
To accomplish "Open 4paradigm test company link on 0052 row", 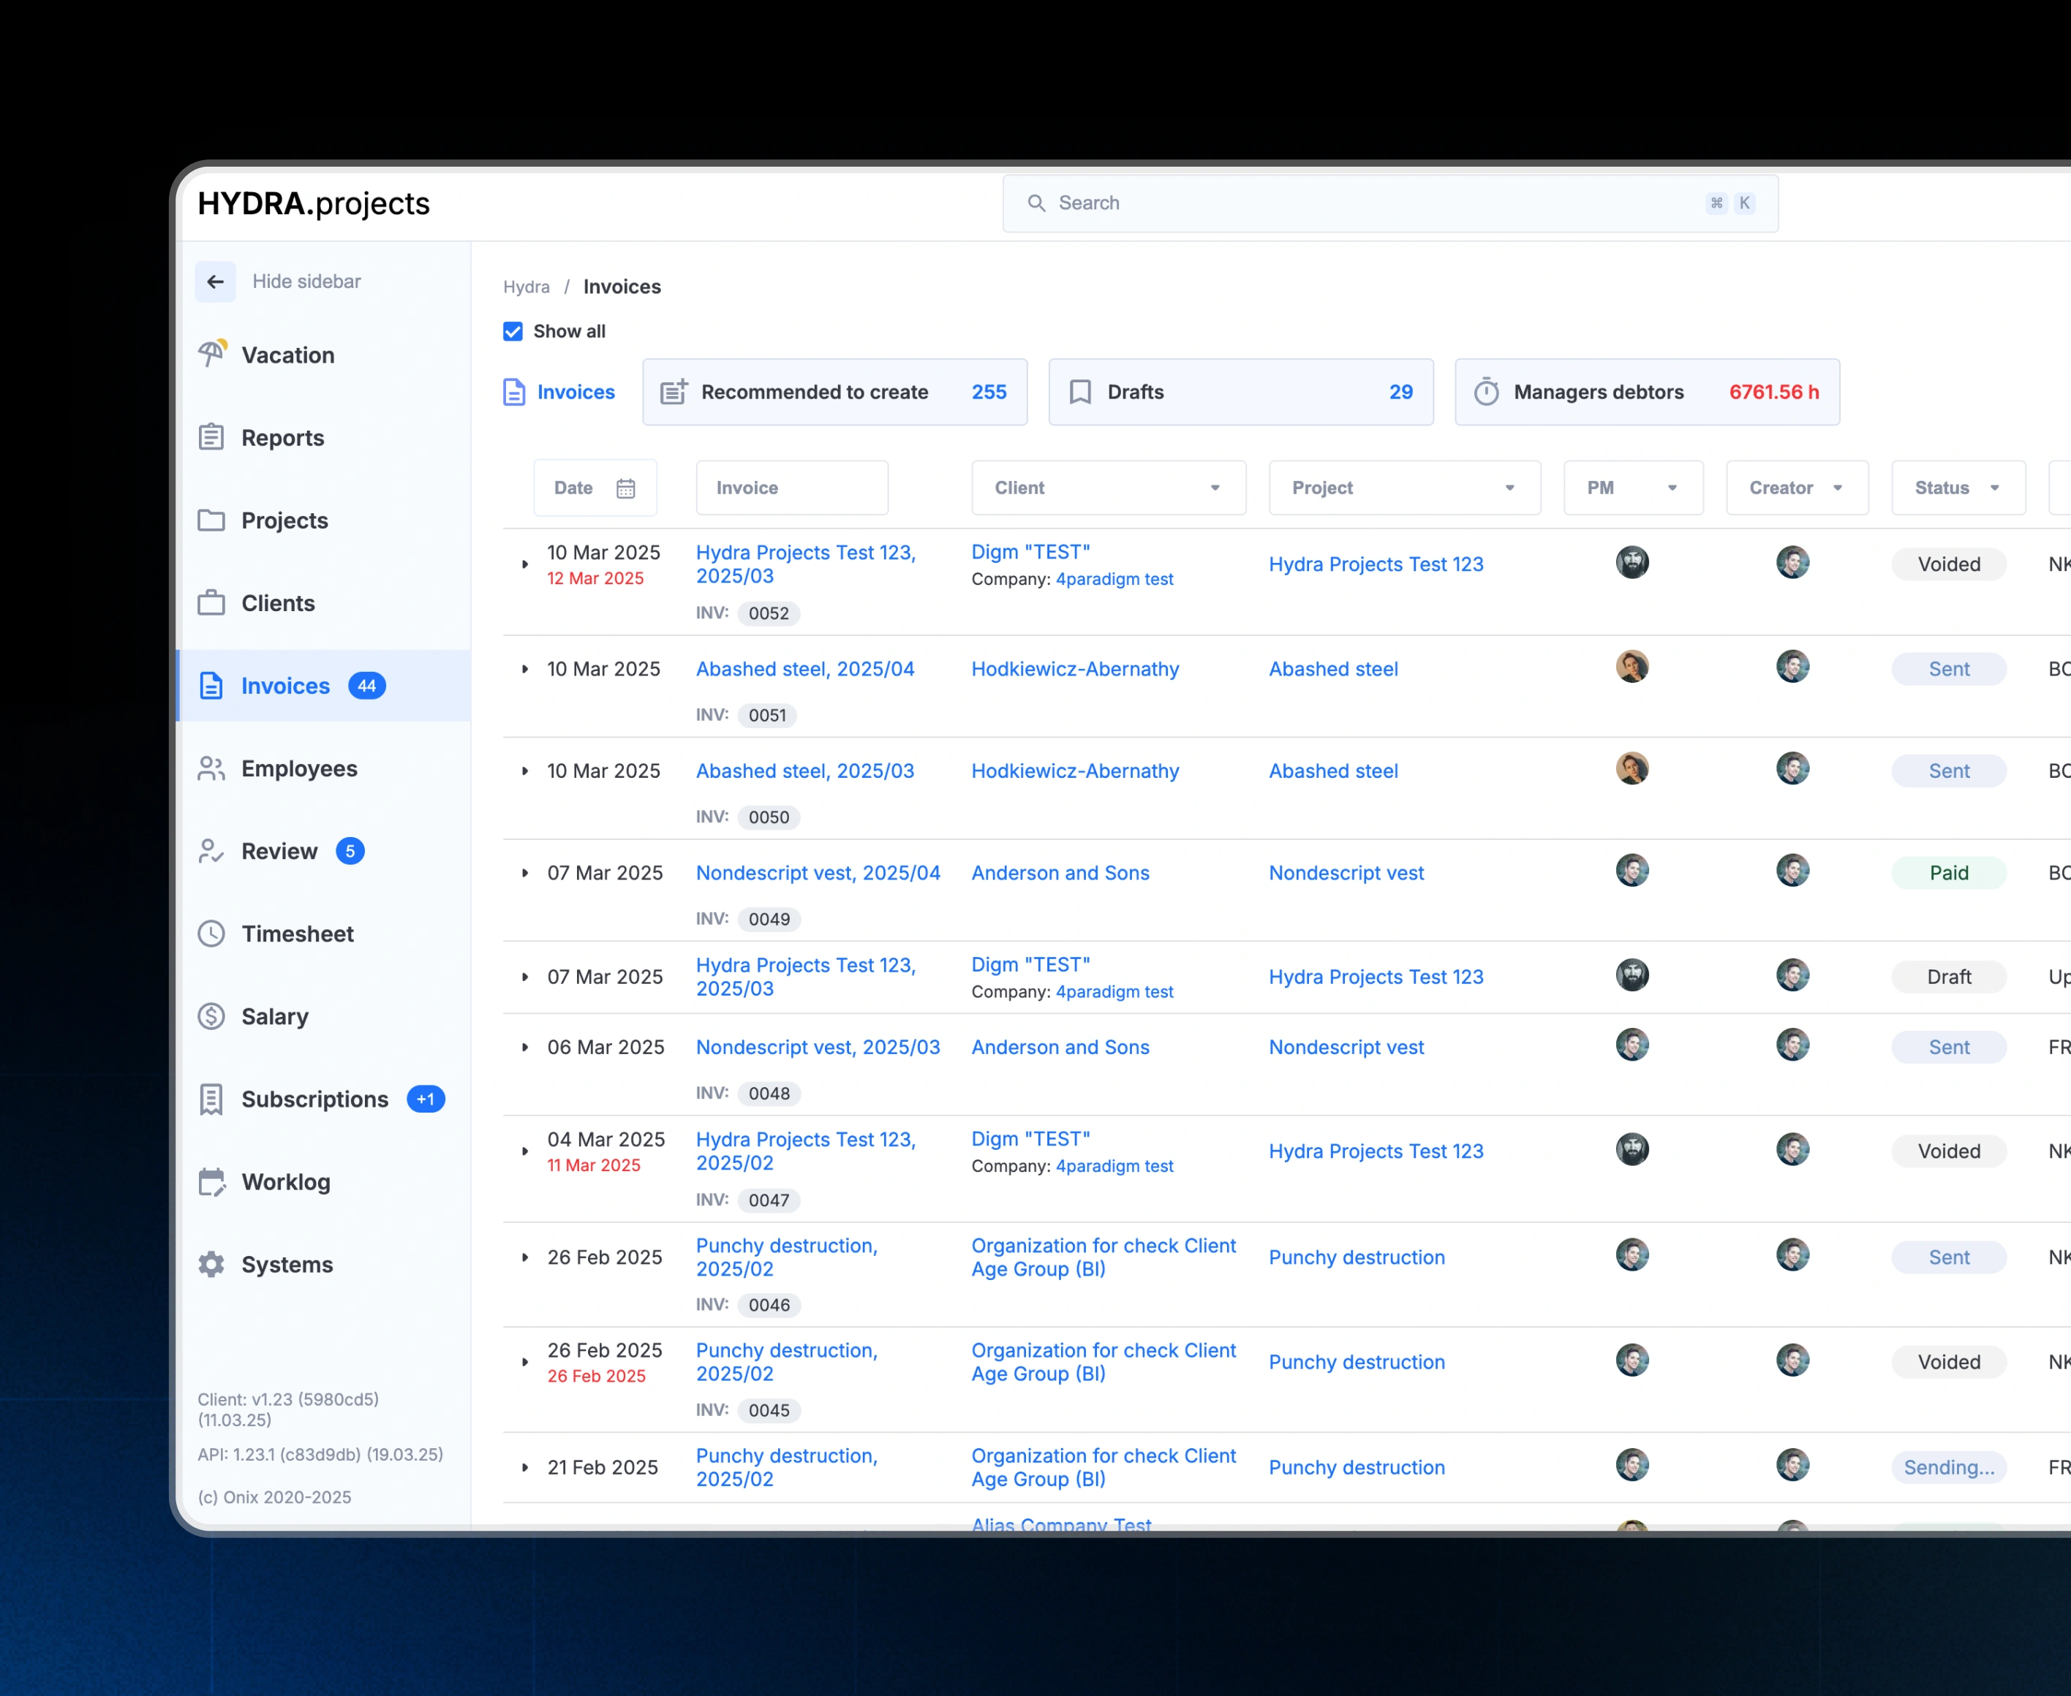I will (1114, 579).
